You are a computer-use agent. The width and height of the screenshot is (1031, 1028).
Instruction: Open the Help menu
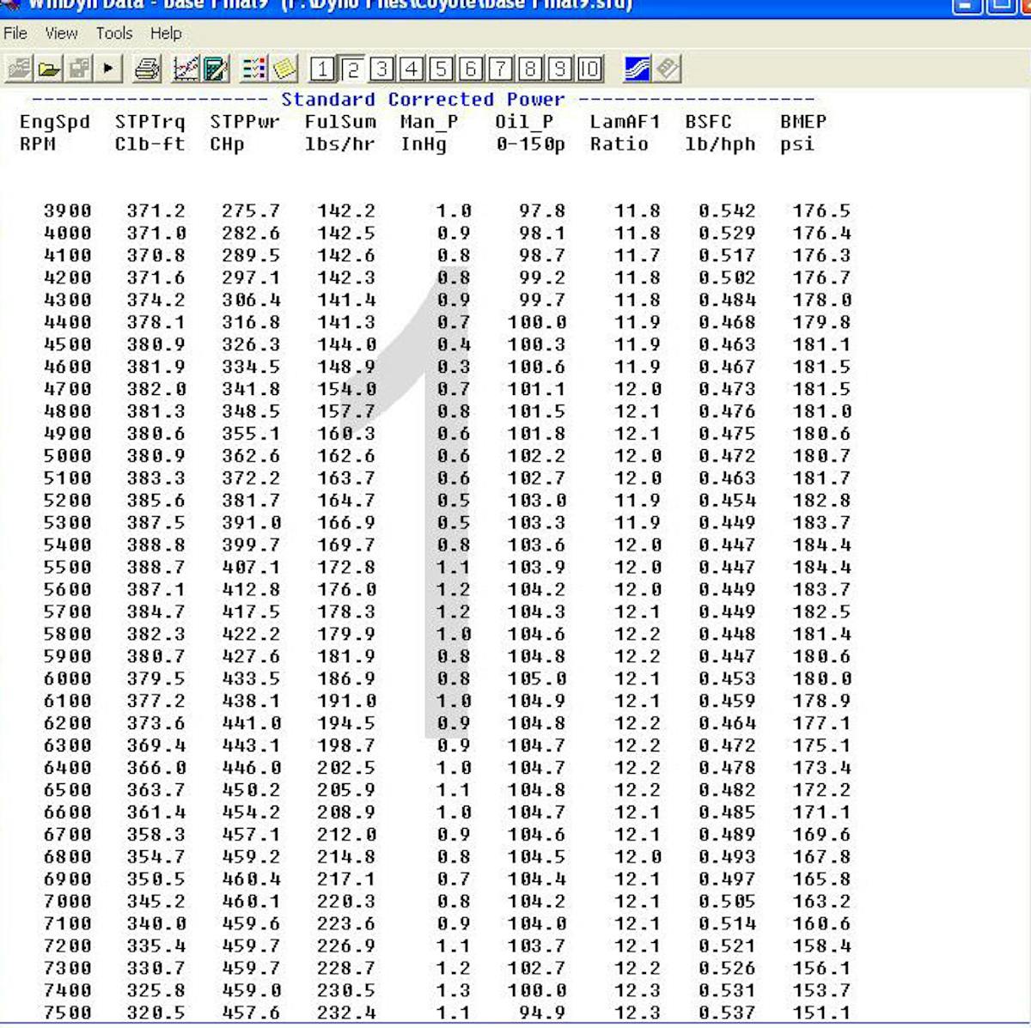[x=166, y=33]
